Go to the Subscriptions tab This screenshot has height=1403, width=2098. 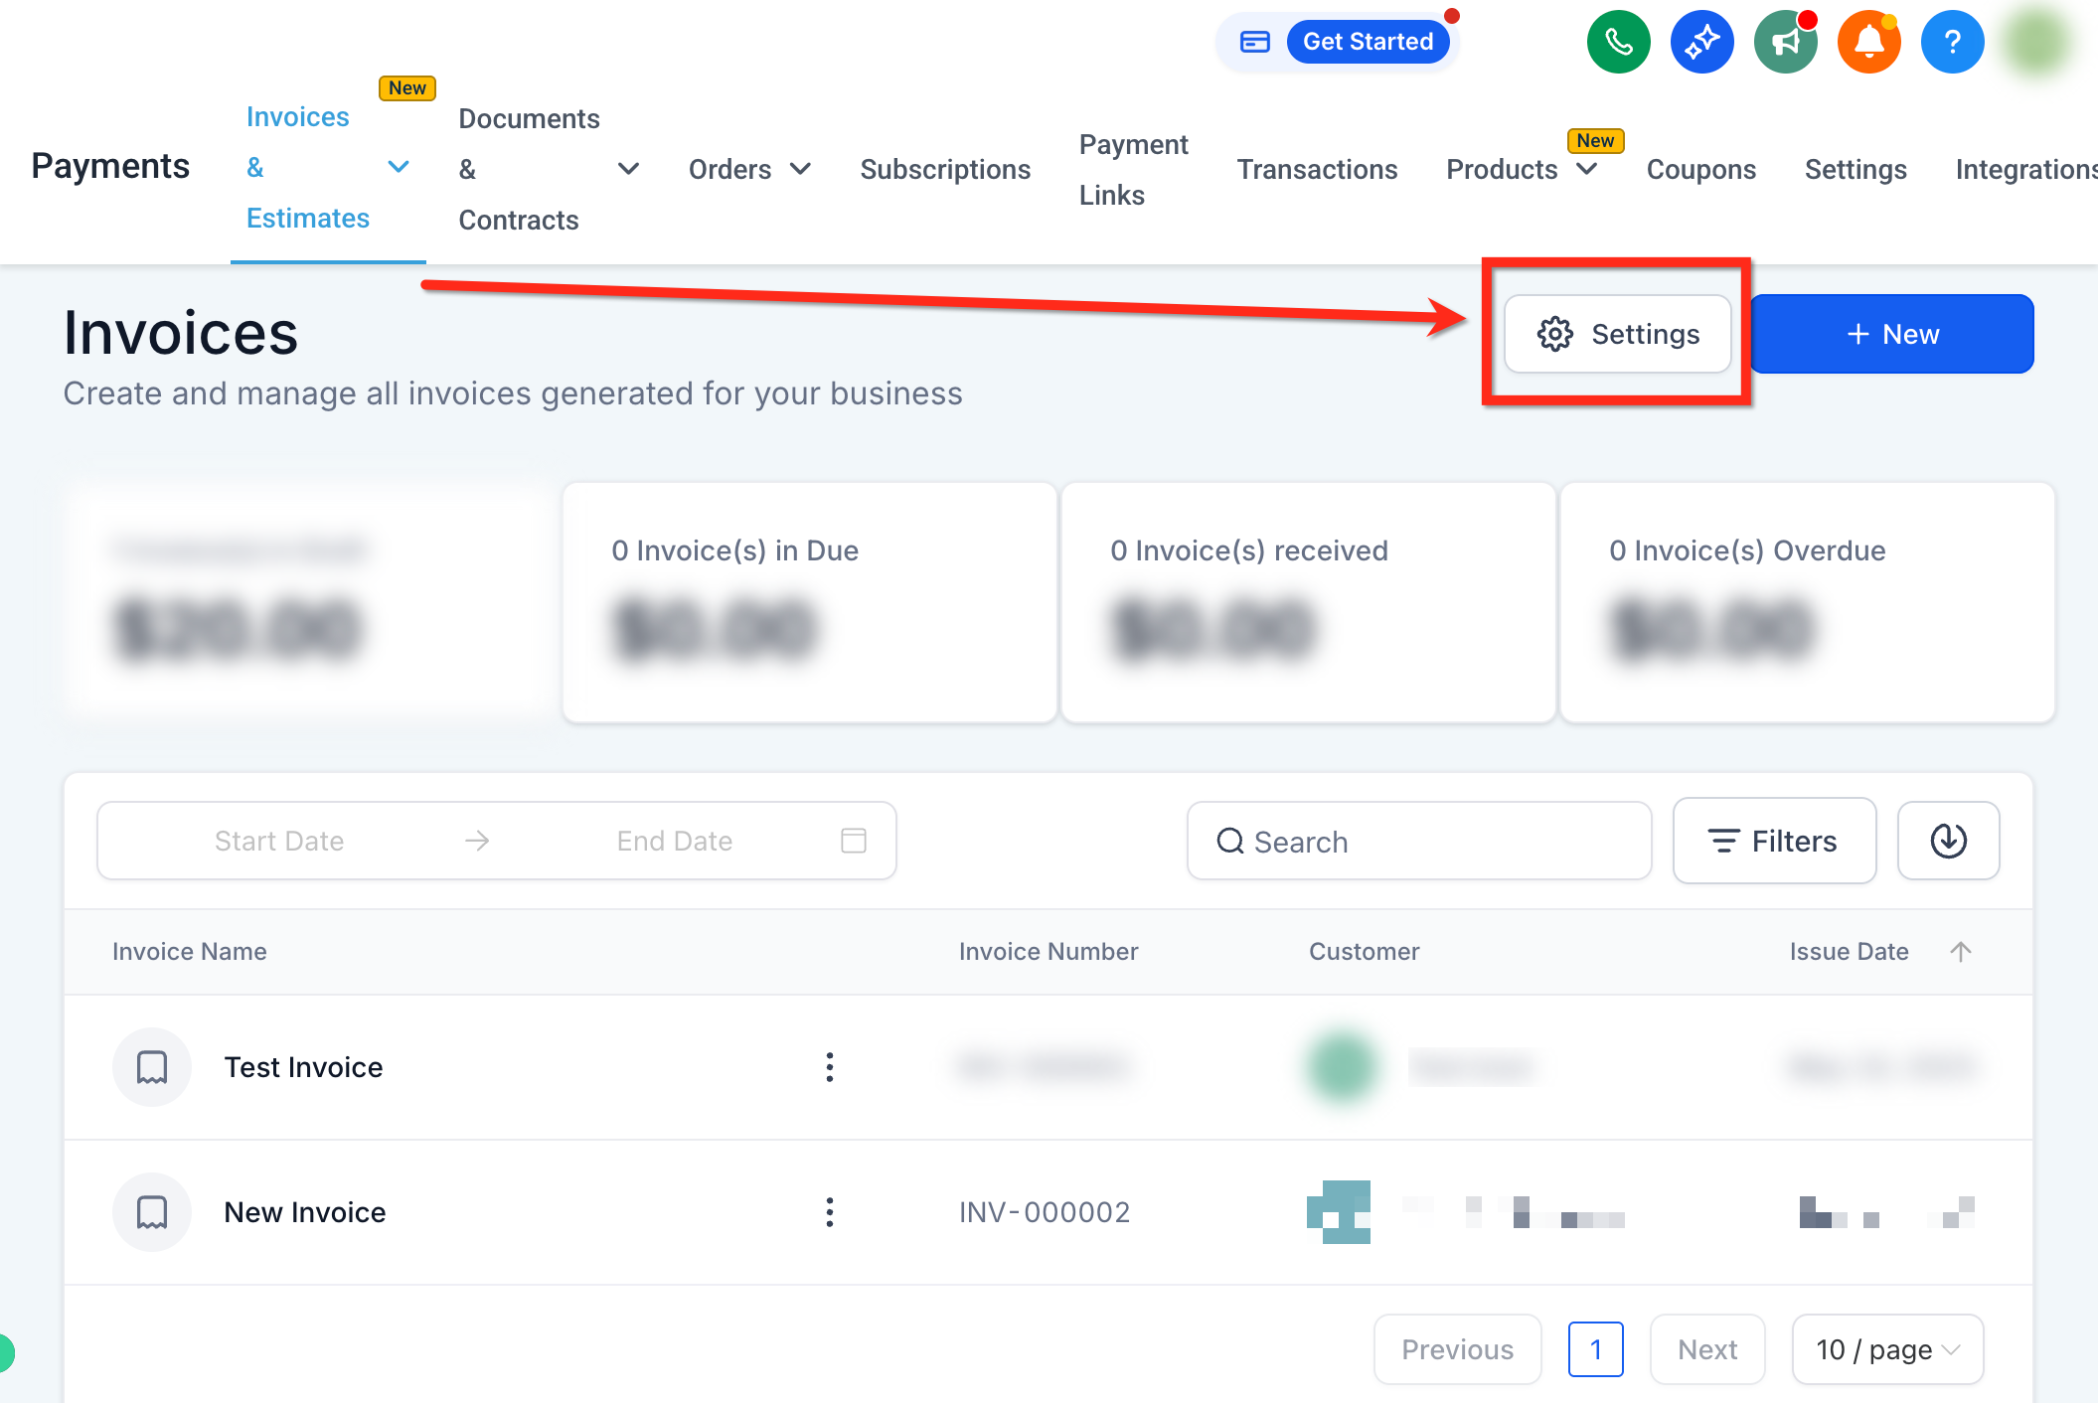coord(945,169)
